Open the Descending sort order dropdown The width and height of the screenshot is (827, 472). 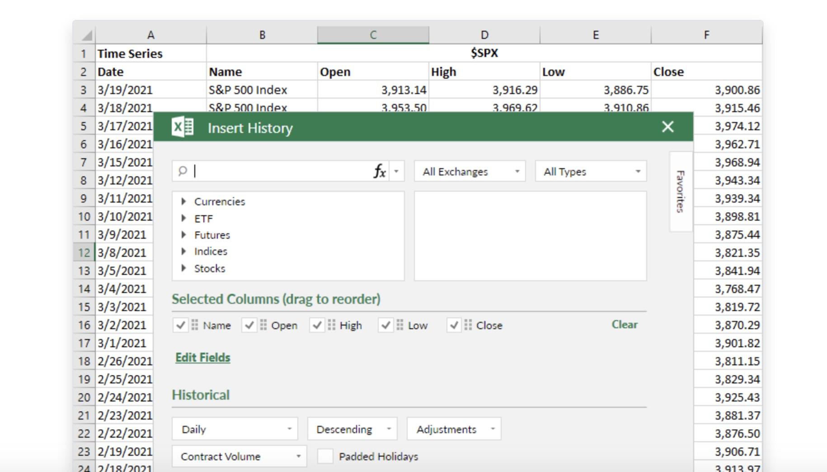(352, 429)
